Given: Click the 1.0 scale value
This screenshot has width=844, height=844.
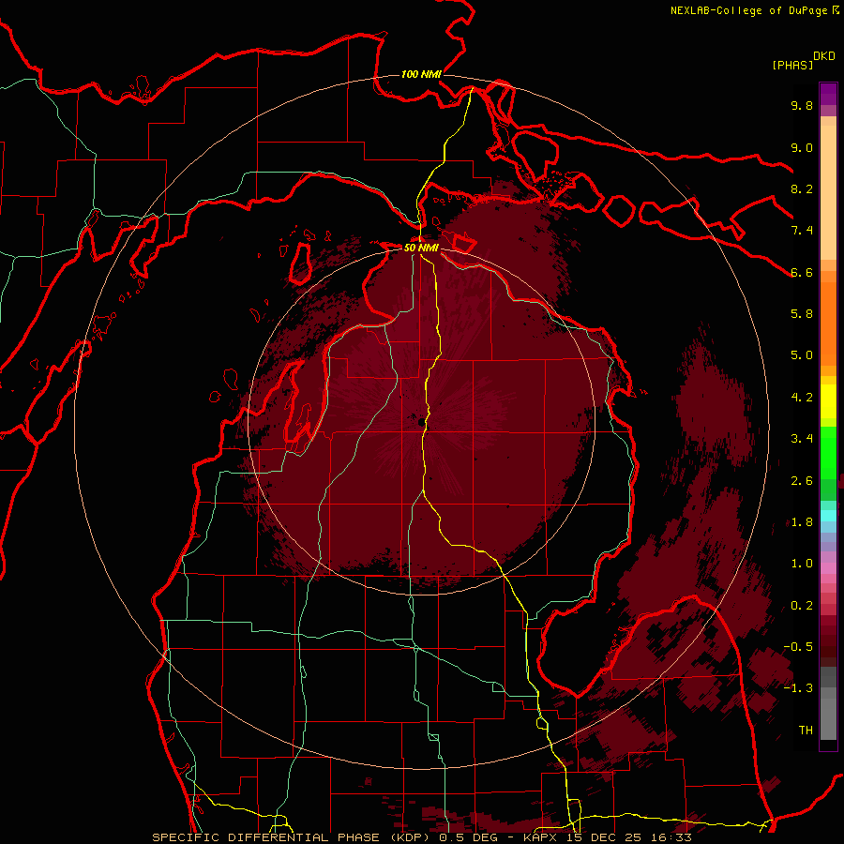Looking at the screenshot, I should 802,564.
